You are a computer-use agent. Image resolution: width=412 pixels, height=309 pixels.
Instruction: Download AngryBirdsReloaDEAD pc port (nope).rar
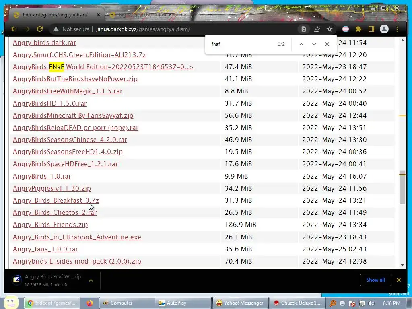(x=76, y=128)
